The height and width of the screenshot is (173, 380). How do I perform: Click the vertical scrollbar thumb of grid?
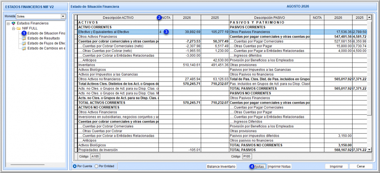369,68
